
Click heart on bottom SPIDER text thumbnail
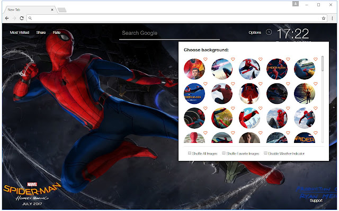tap(316, 133)
